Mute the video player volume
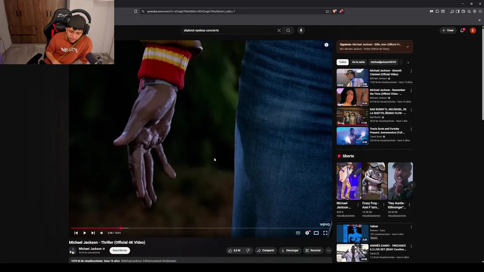Screen dimensions: 484x272 point(101,233)
